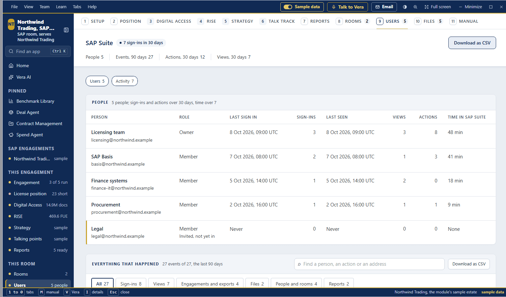Select the SAP Basis person row
506x297 pixels.
(291, 160)
